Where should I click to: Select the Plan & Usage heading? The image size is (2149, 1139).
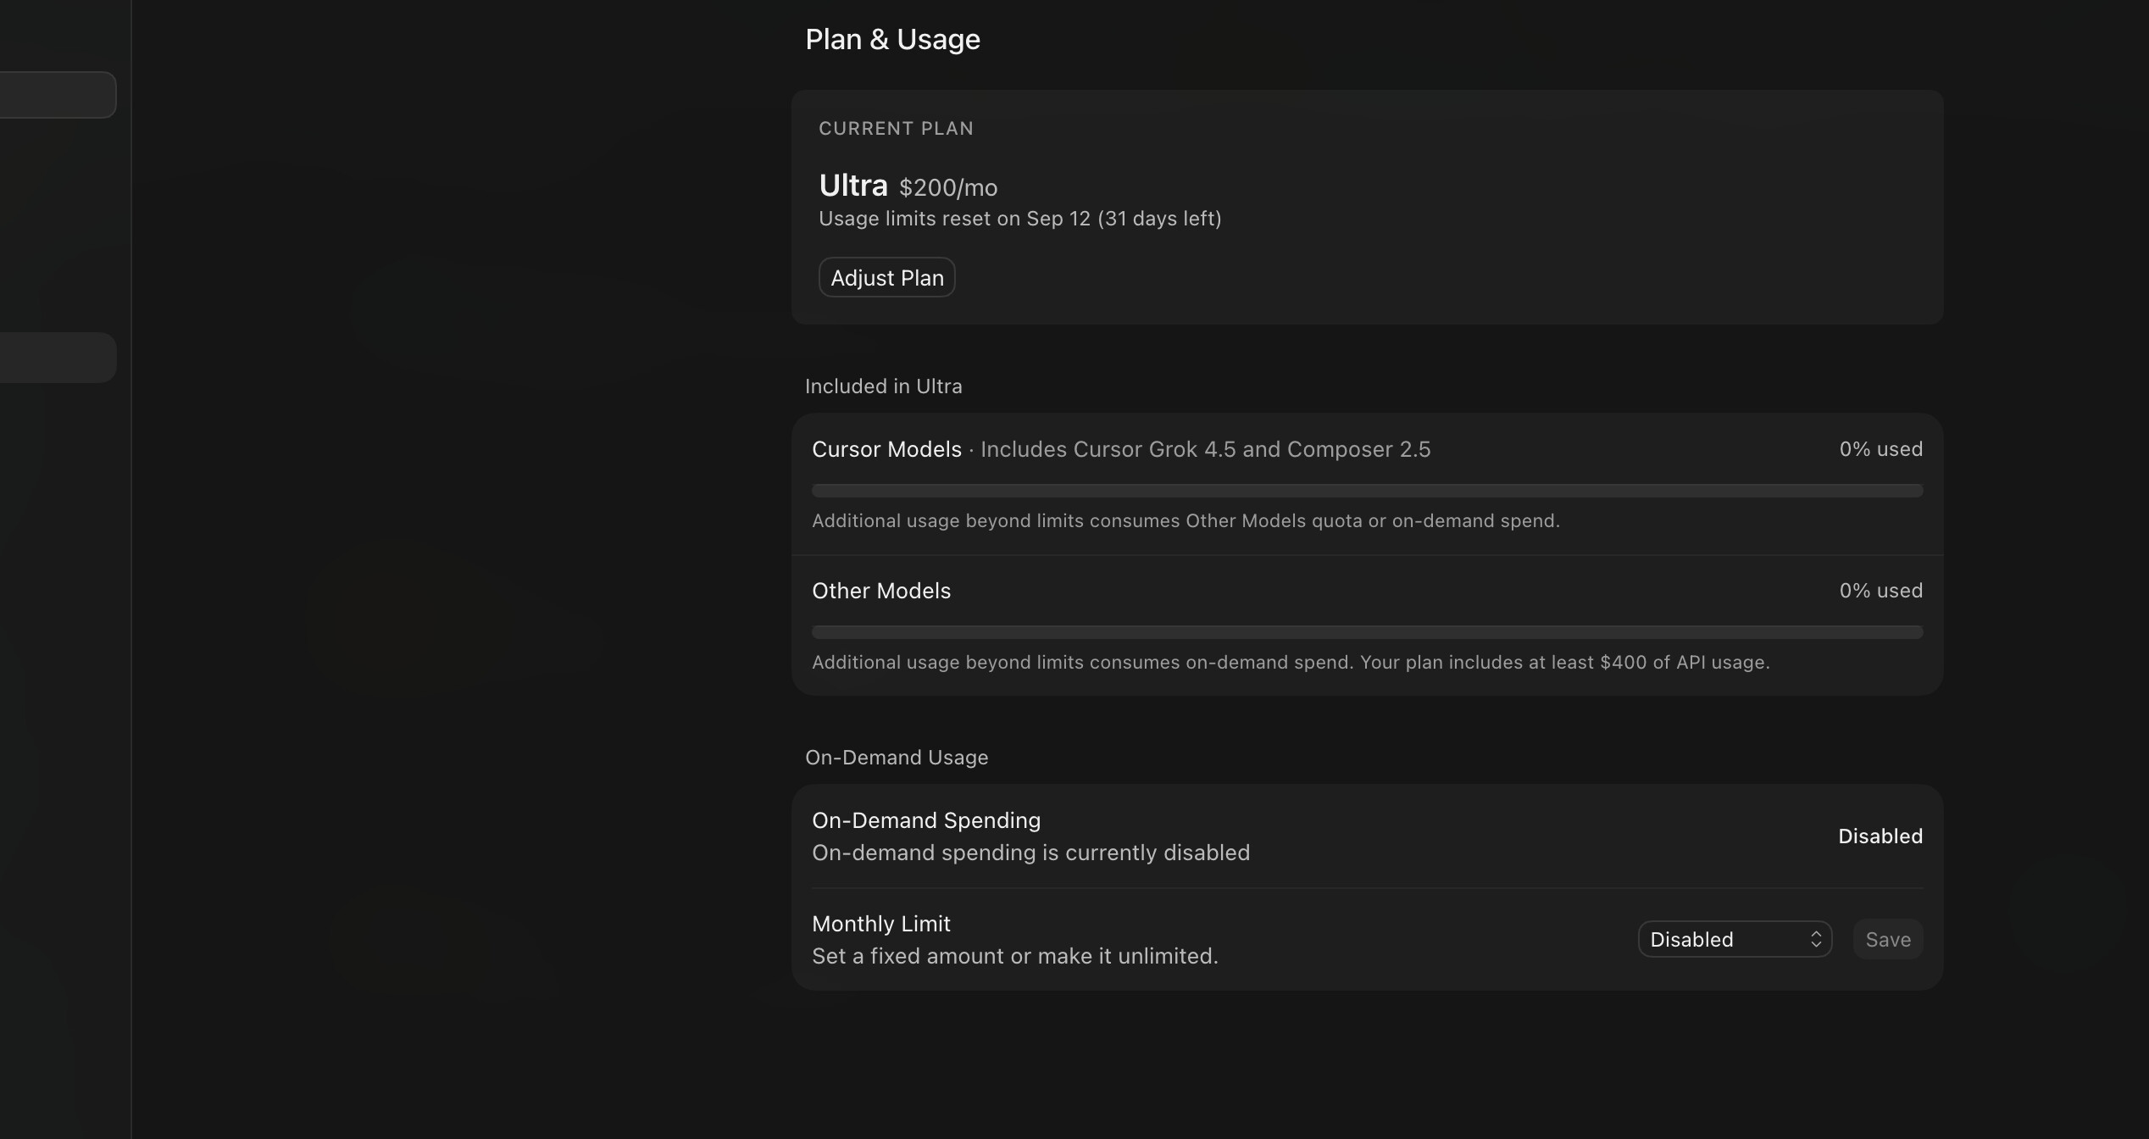[892, 40]
